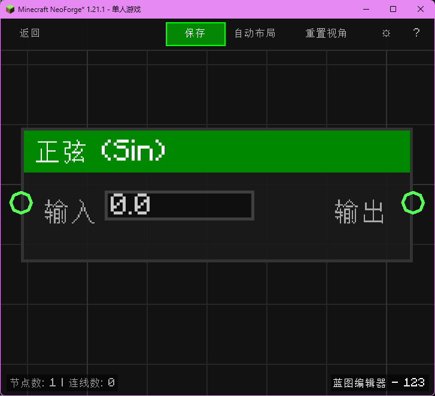Viewport: 435px width, 396px height.
Task: Open help with the question mark icon
Action: [x=416, y=34]
